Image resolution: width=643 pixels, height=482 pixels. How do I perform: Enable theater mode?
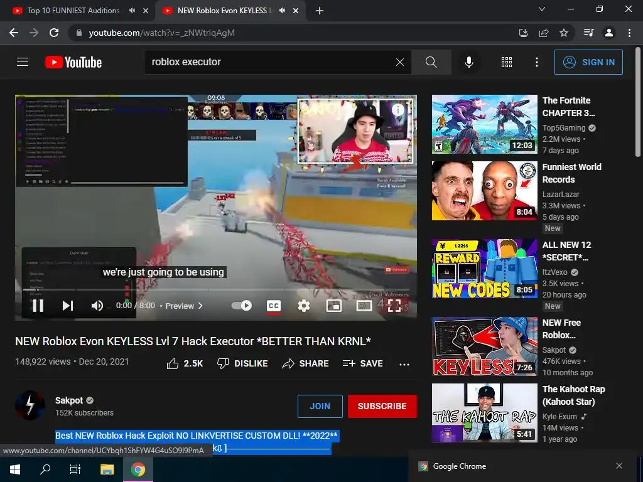coord(364,306)
